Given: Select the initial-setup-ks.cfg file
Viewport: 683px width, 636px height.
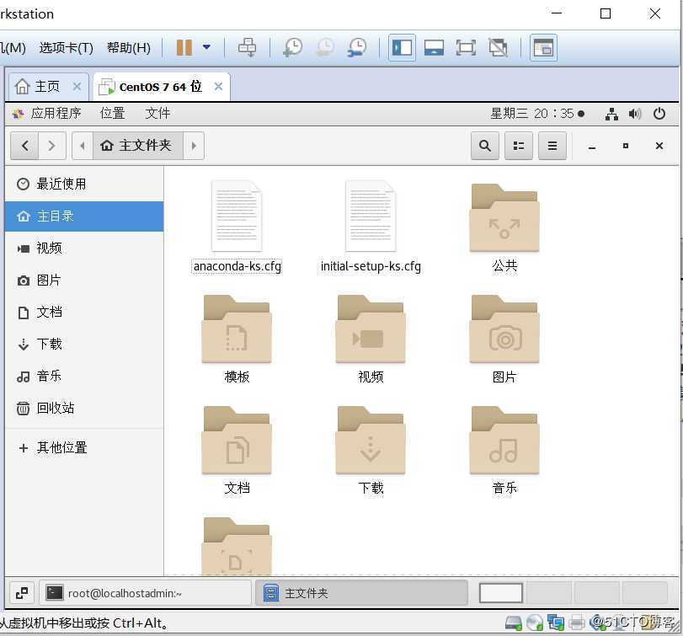Looking at the screenshot, I should 371,227.
